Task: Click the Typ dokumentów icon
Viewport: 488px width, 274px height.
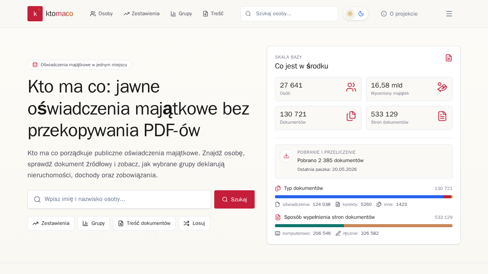Action: (x=278, y=188)
